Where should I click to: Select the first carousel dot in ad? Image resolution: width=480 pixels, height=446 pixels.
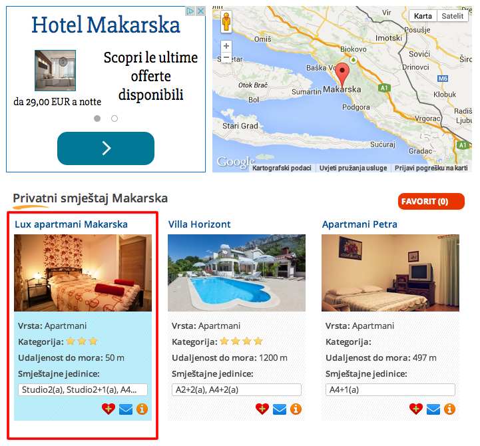[x=97, y=118]
